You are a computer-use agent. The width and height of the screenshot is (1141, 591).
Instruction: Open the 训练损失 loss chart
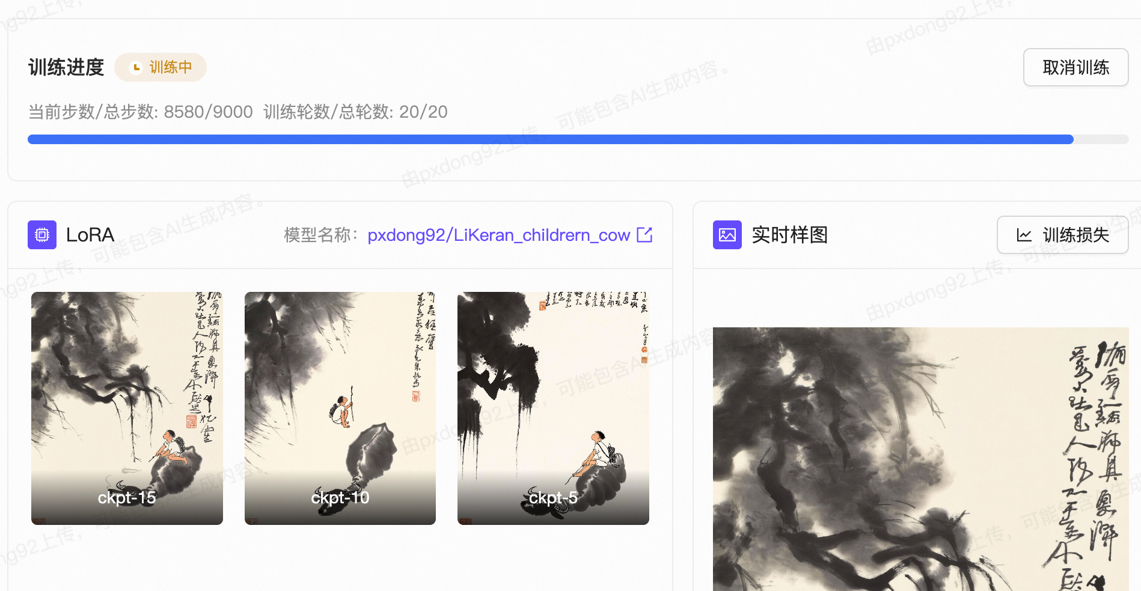coord(1063,235)
